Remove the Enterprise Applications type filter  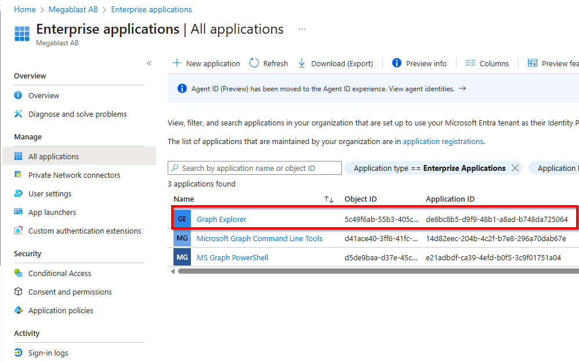(x=515, y=168)
